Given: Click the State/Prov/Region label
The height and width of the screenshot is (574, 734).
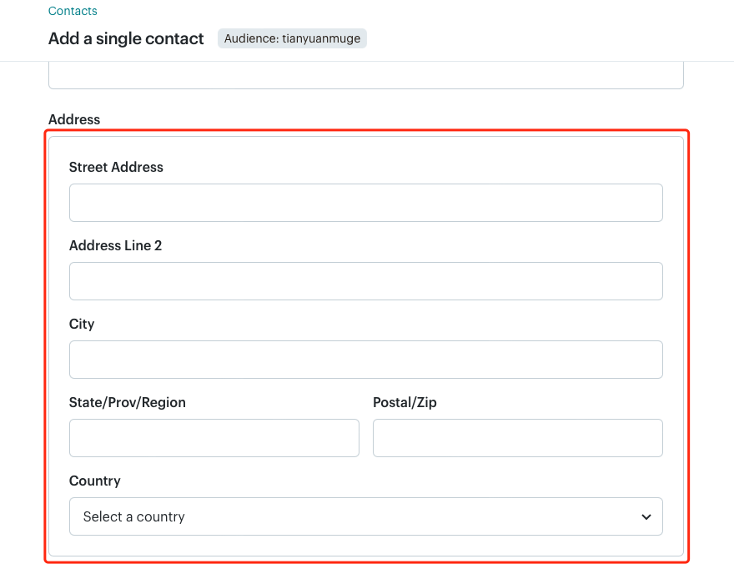Looking at the screenshot, I should point(128,402).
